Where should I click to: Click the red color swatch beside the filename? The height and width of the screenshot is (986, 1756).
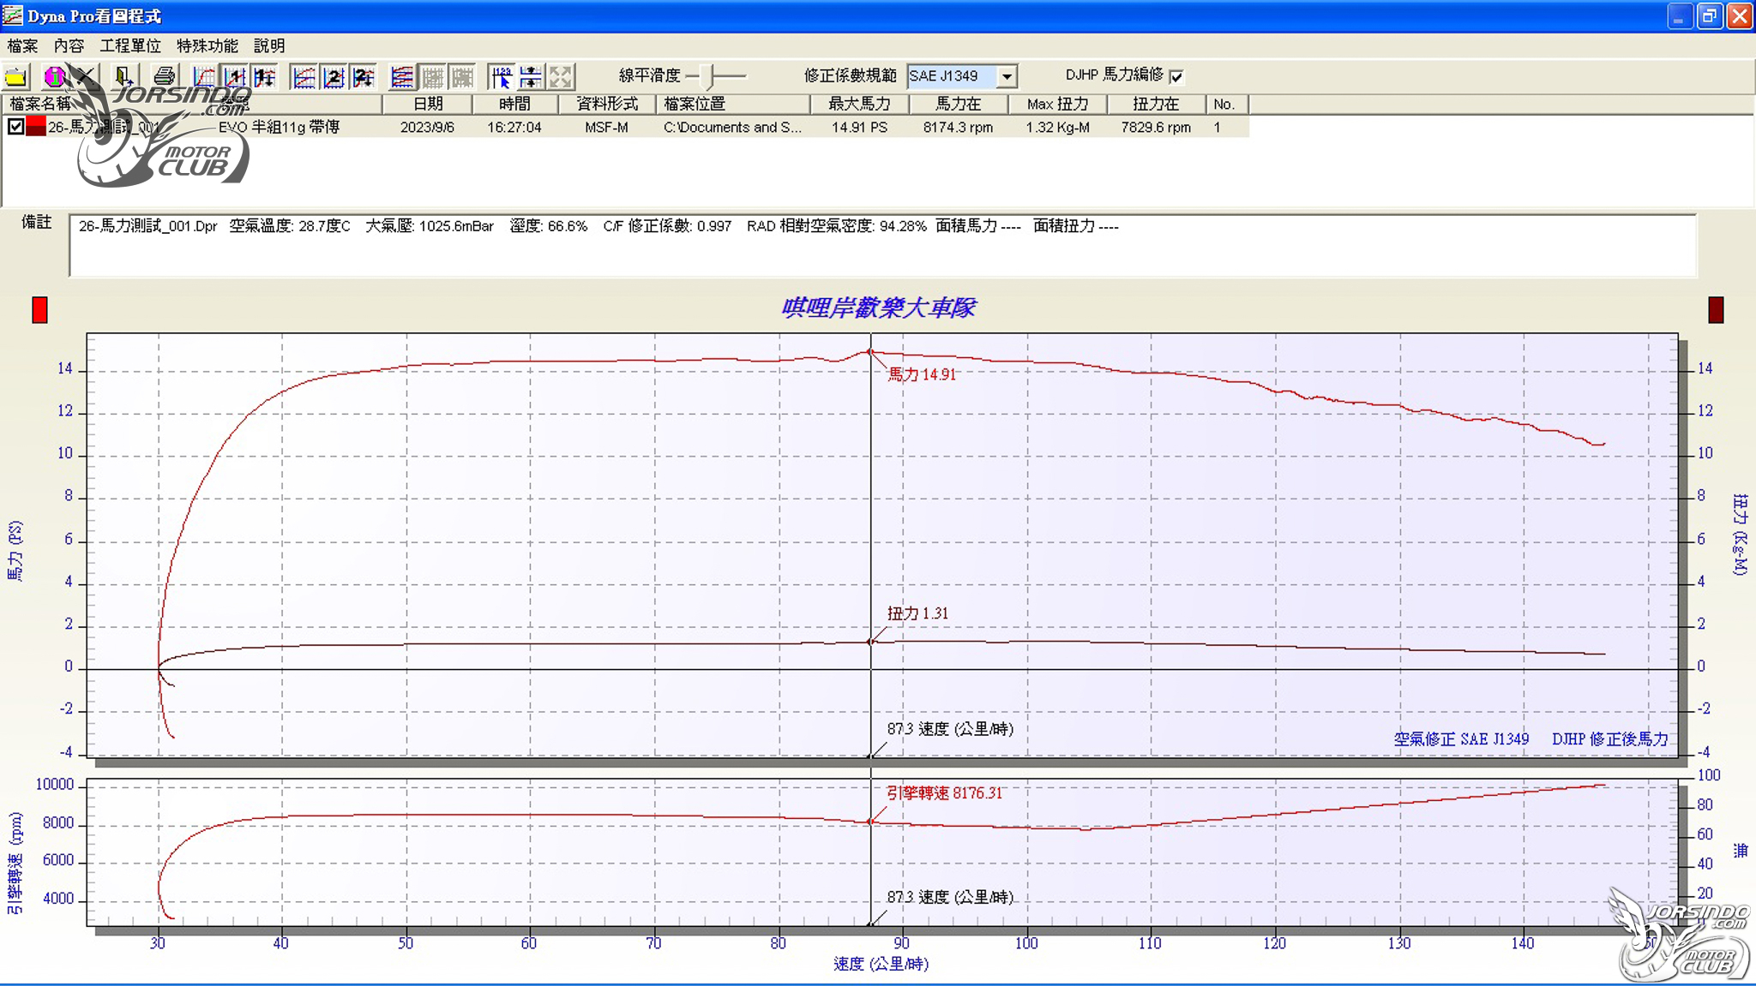coord(35,127)
